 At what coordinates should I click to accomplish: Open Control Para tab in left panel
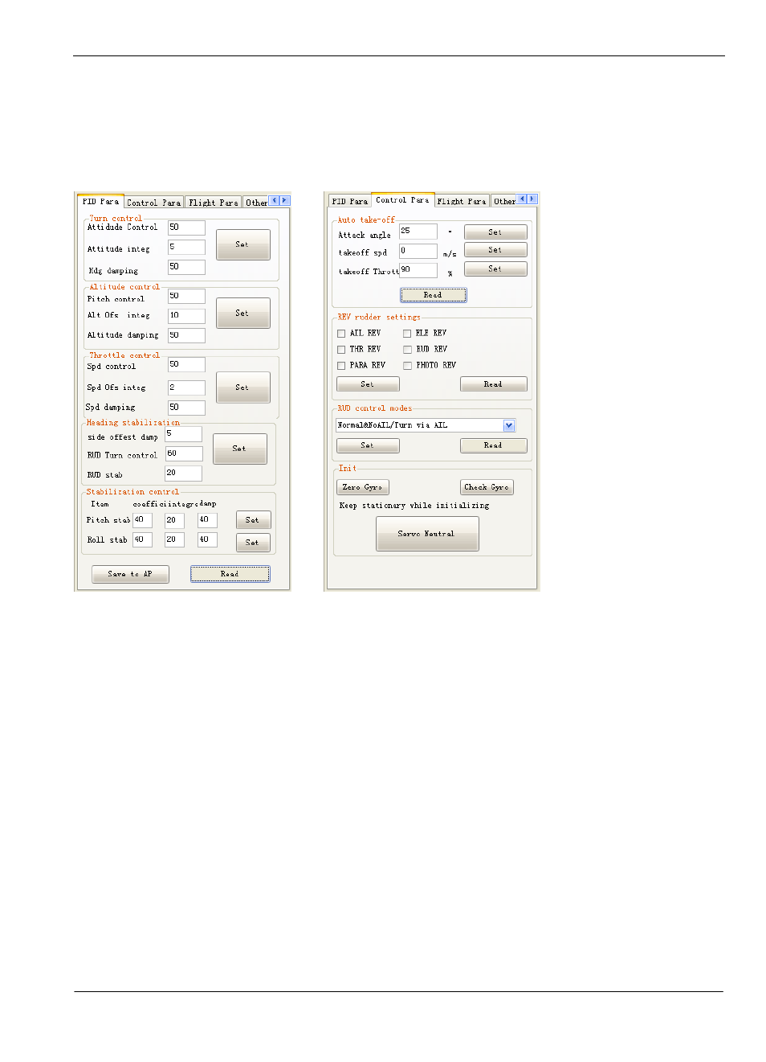pyautogui.click(x=153, y=203)
